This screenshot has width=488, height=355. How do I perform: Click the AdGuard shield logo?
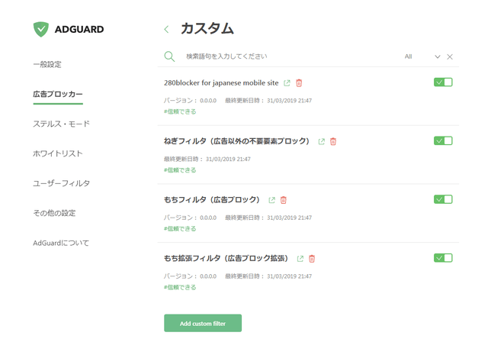(x=41, y=29)
